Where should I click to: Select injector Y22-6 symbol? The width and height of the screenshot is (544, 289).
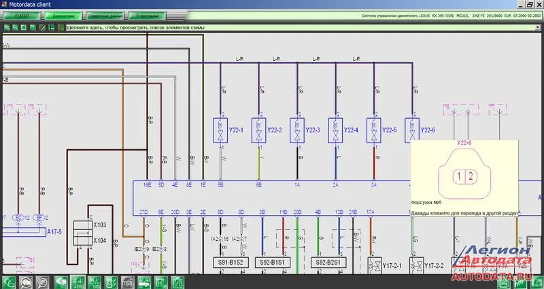[x=412, y=130]
